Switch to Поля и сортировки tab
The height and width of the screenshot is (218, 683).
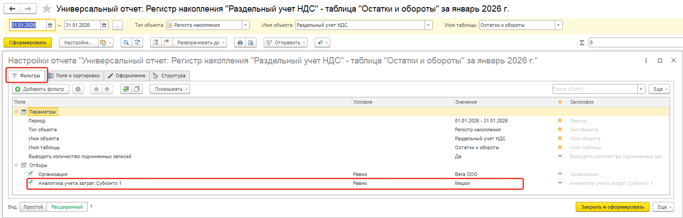(x=74, y=75)
